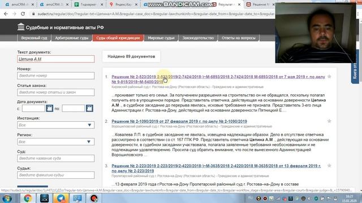Click the date 'по' input field

pos(73,108)
